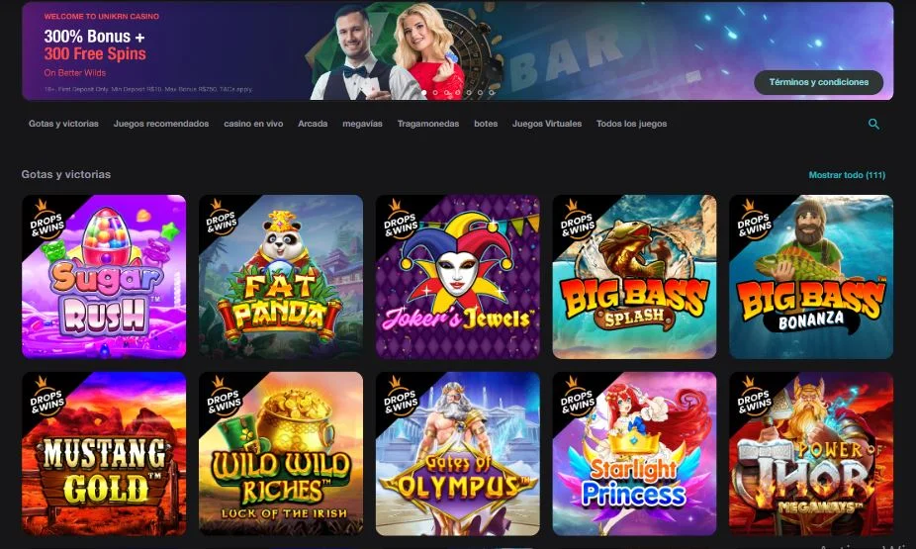This screenshot has width=916, height=549.
Task: Open the Juegos recomendados tab
Action: click(161, 124)
